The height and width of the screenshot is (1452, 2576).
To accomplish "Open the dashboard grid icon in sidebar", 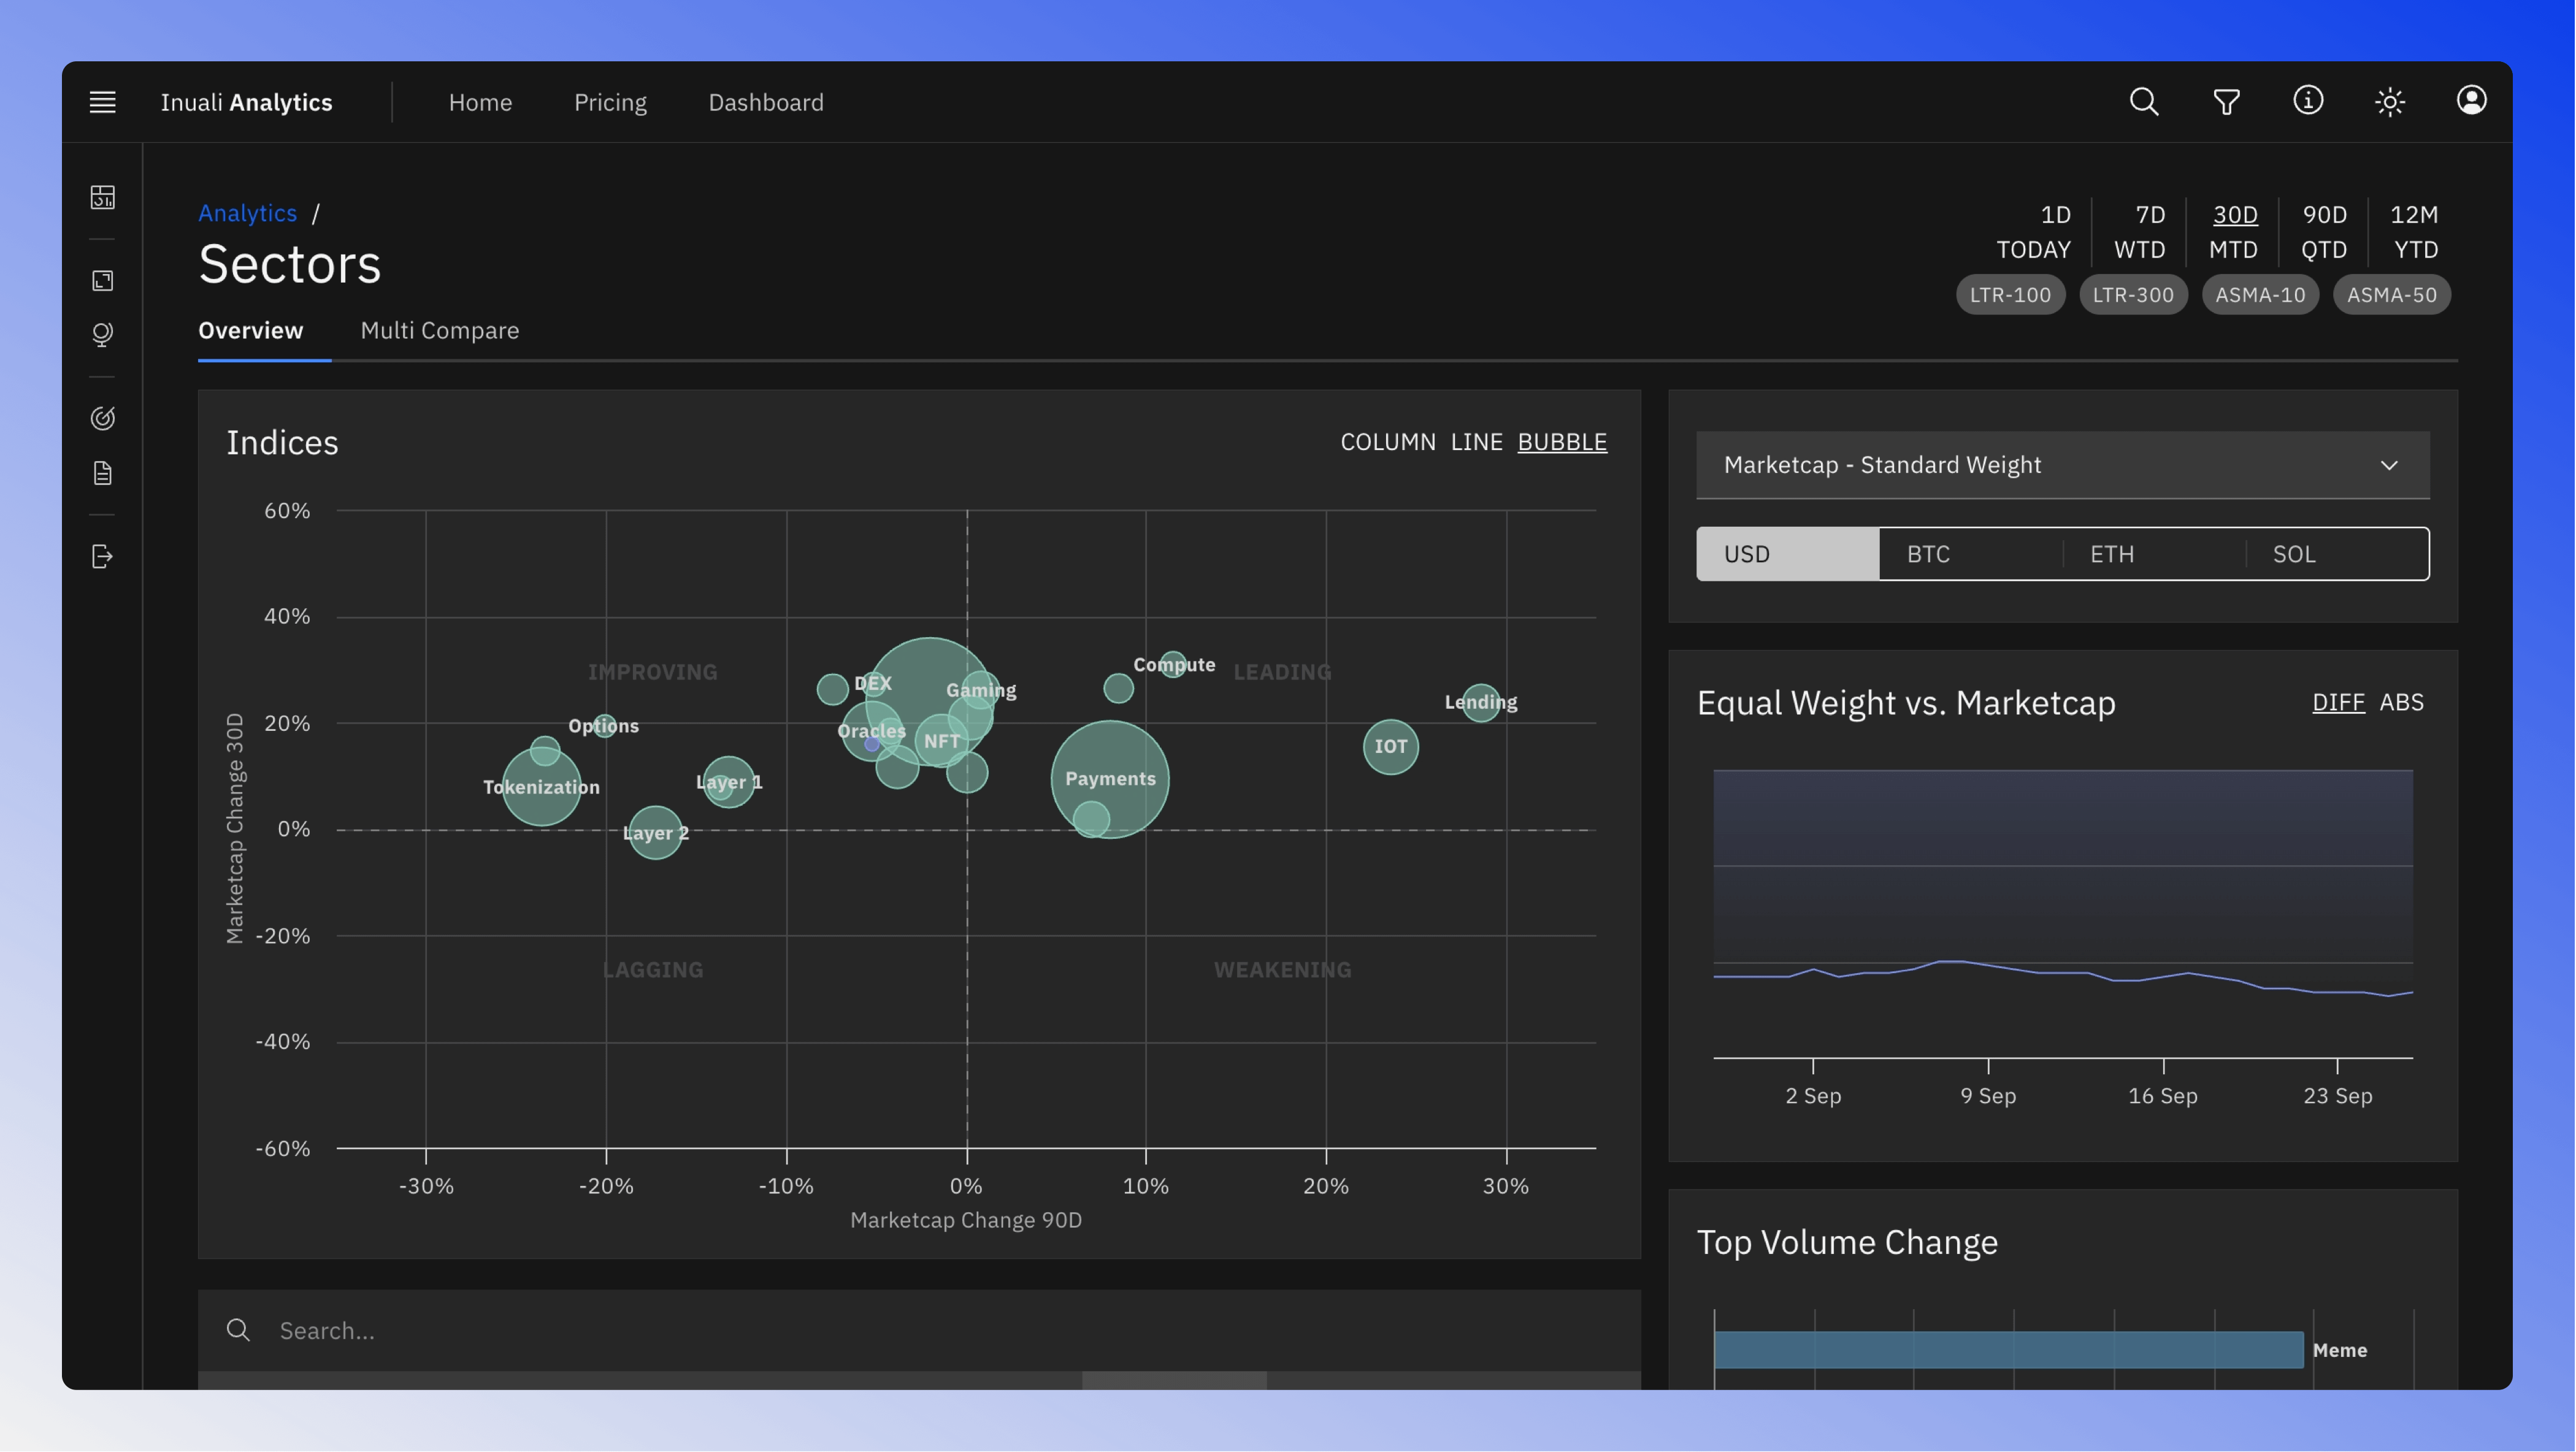I will coord(102,197).
